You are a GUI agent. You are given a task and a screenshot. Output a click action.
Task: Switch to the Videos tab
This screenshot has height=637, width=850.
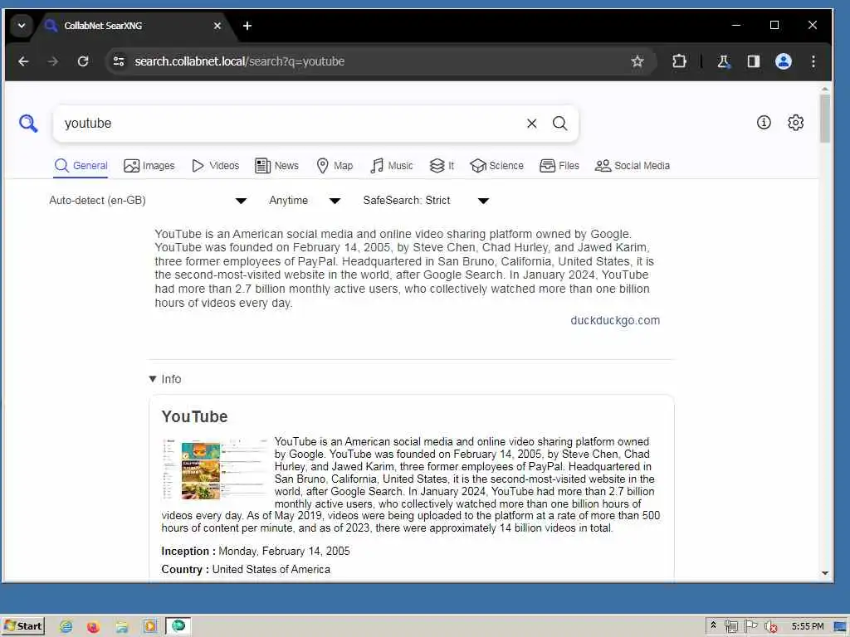(216, 166)
